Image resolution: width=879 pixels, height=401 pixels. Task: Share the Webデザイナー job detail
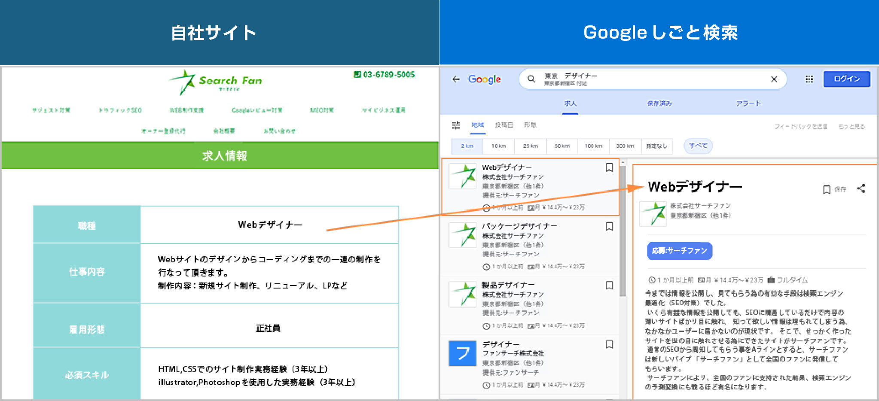click(861, 189)
